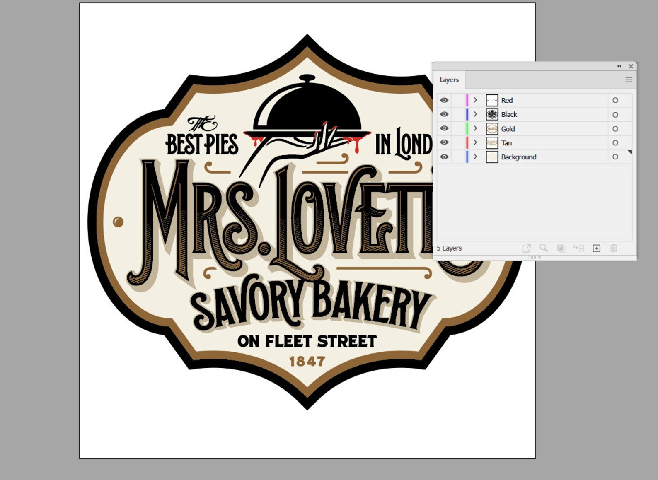658x480 pixels.
Task: Expand the Red layer contents
Action: (x=475, y=100)
